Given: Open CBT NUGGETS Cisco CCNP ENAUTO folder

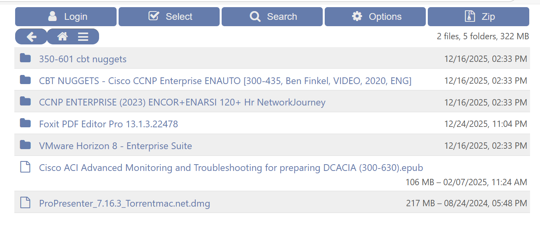Looking at the screenshot, I should (x=225, y=81).
